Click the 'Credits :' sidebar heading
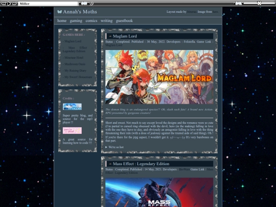 [68, 99]
